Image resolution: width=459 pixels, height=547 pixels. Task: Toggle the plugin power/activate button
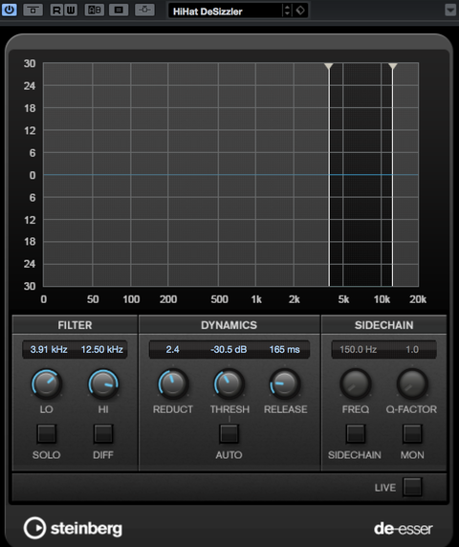tap(9, 10)
